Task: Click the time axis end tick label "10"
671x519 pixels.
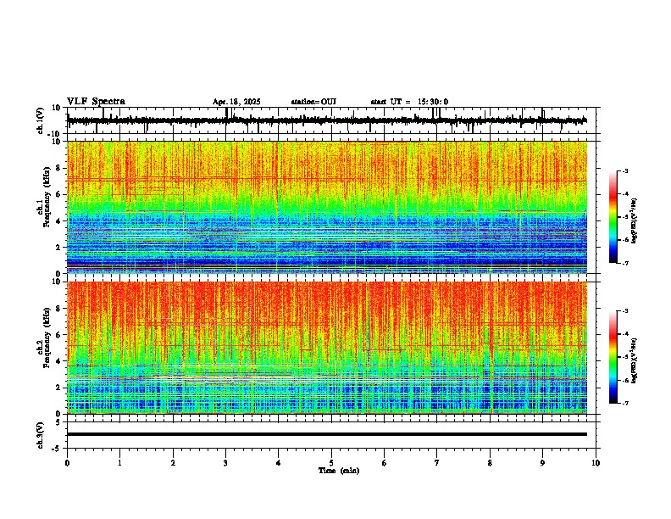Action: tap(596, 463)
